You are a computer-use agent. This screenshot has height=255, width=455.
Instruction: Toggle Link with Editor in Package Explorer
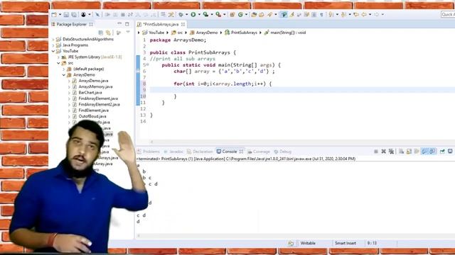[x=108, y=33]
